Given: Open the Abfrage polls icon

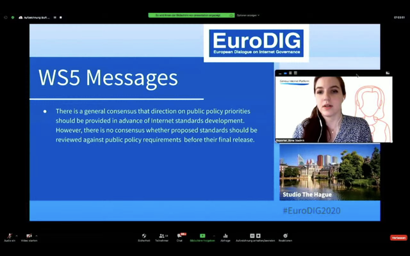Looking at the screenshot, I should click(225, 236).
